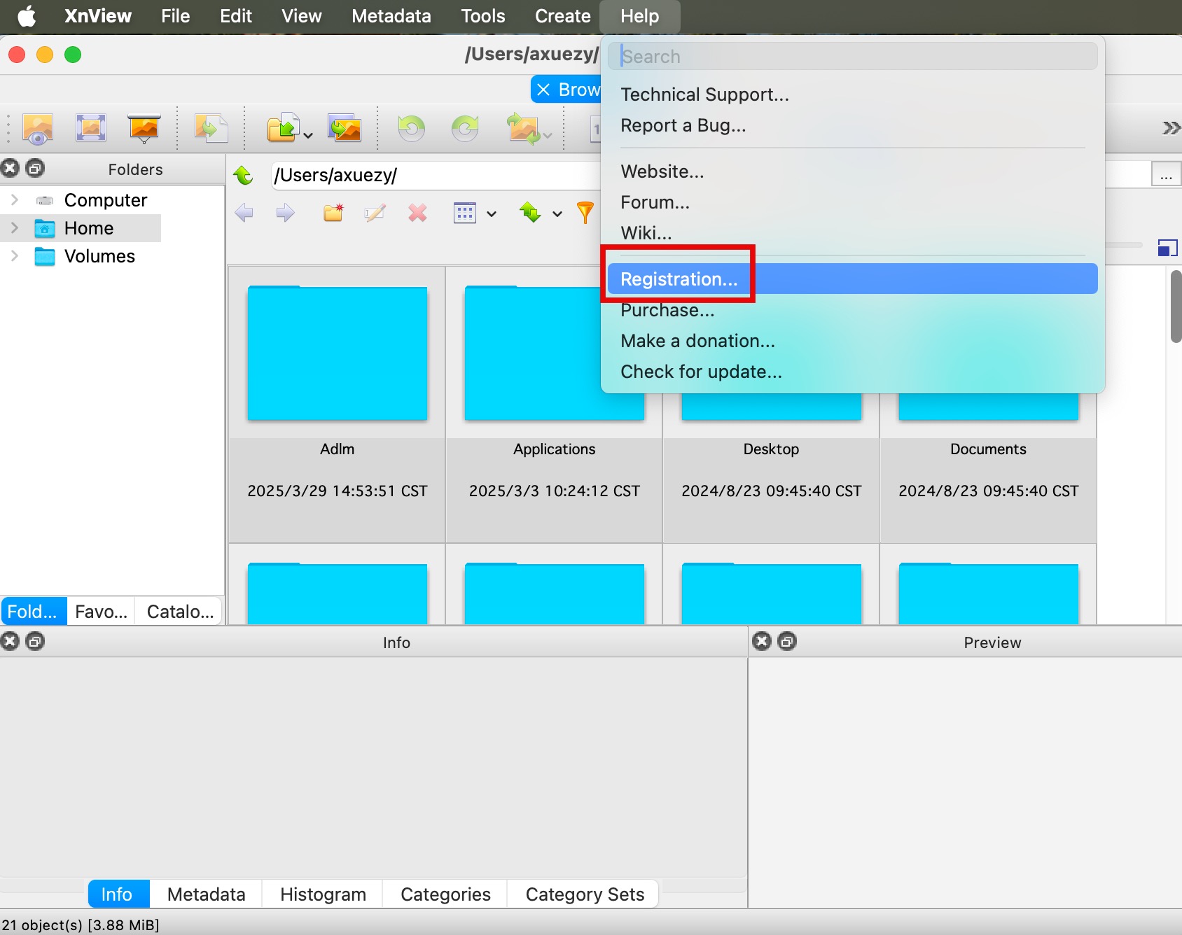Click the red X delete icon

pos(417,213)
